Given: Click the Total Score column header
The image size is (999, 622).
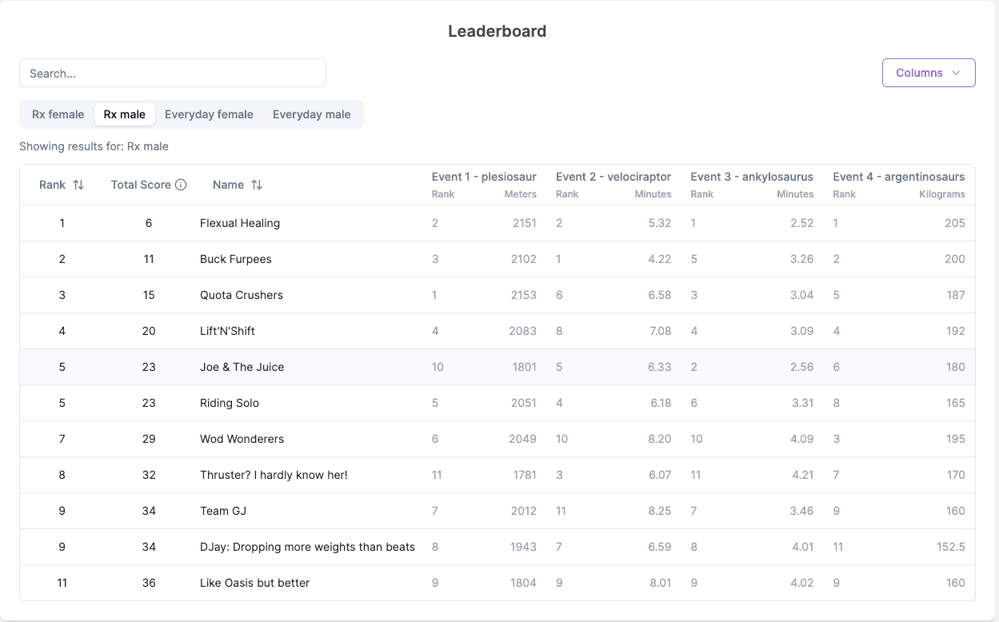Looking at the screenshot, I should [141, 185].
